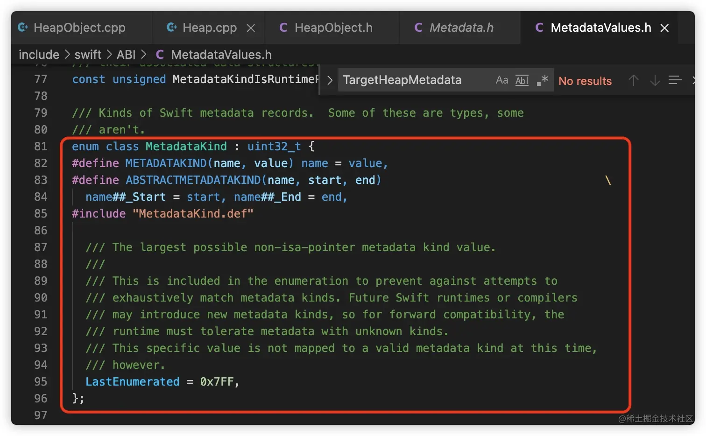Enable regular expression search toggle
706x436 pixels.
click(542, 80)
